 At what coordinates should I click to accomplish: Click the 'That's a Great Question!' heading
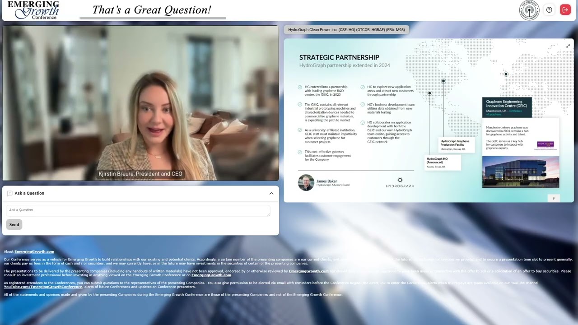pyautogui.click(x=152, y=10)
